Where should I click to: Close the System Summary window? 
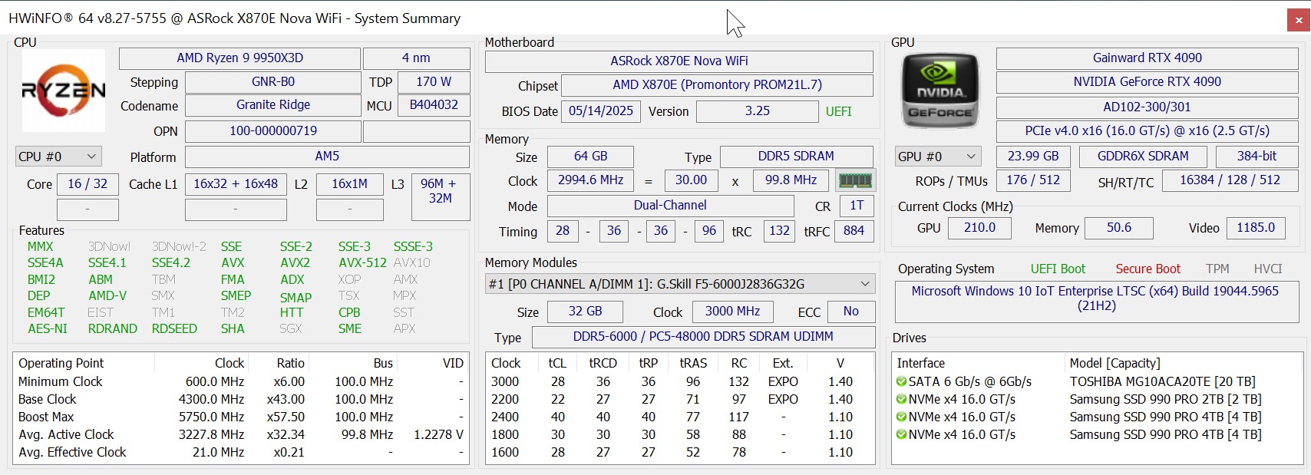(x=1298, y=21)
